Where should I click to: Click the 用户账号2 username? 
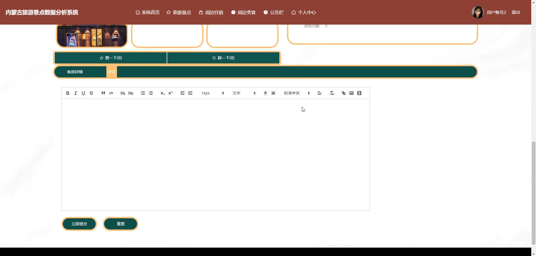(x=496, y=12)
